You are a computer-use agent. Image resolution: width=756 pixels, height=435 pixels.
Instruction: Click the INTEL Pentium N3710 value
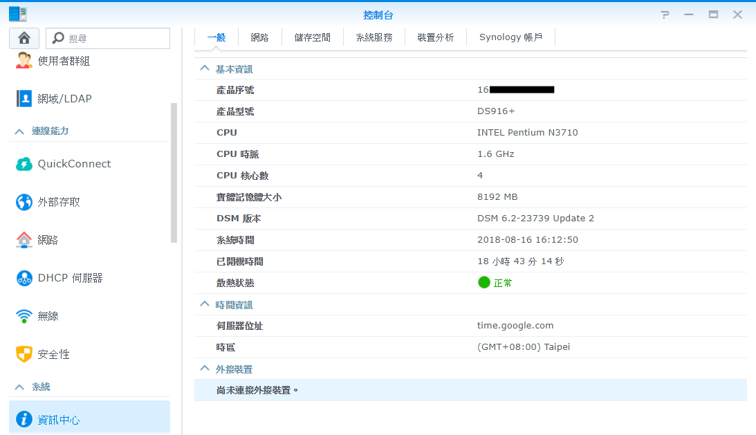click(528, 132)
